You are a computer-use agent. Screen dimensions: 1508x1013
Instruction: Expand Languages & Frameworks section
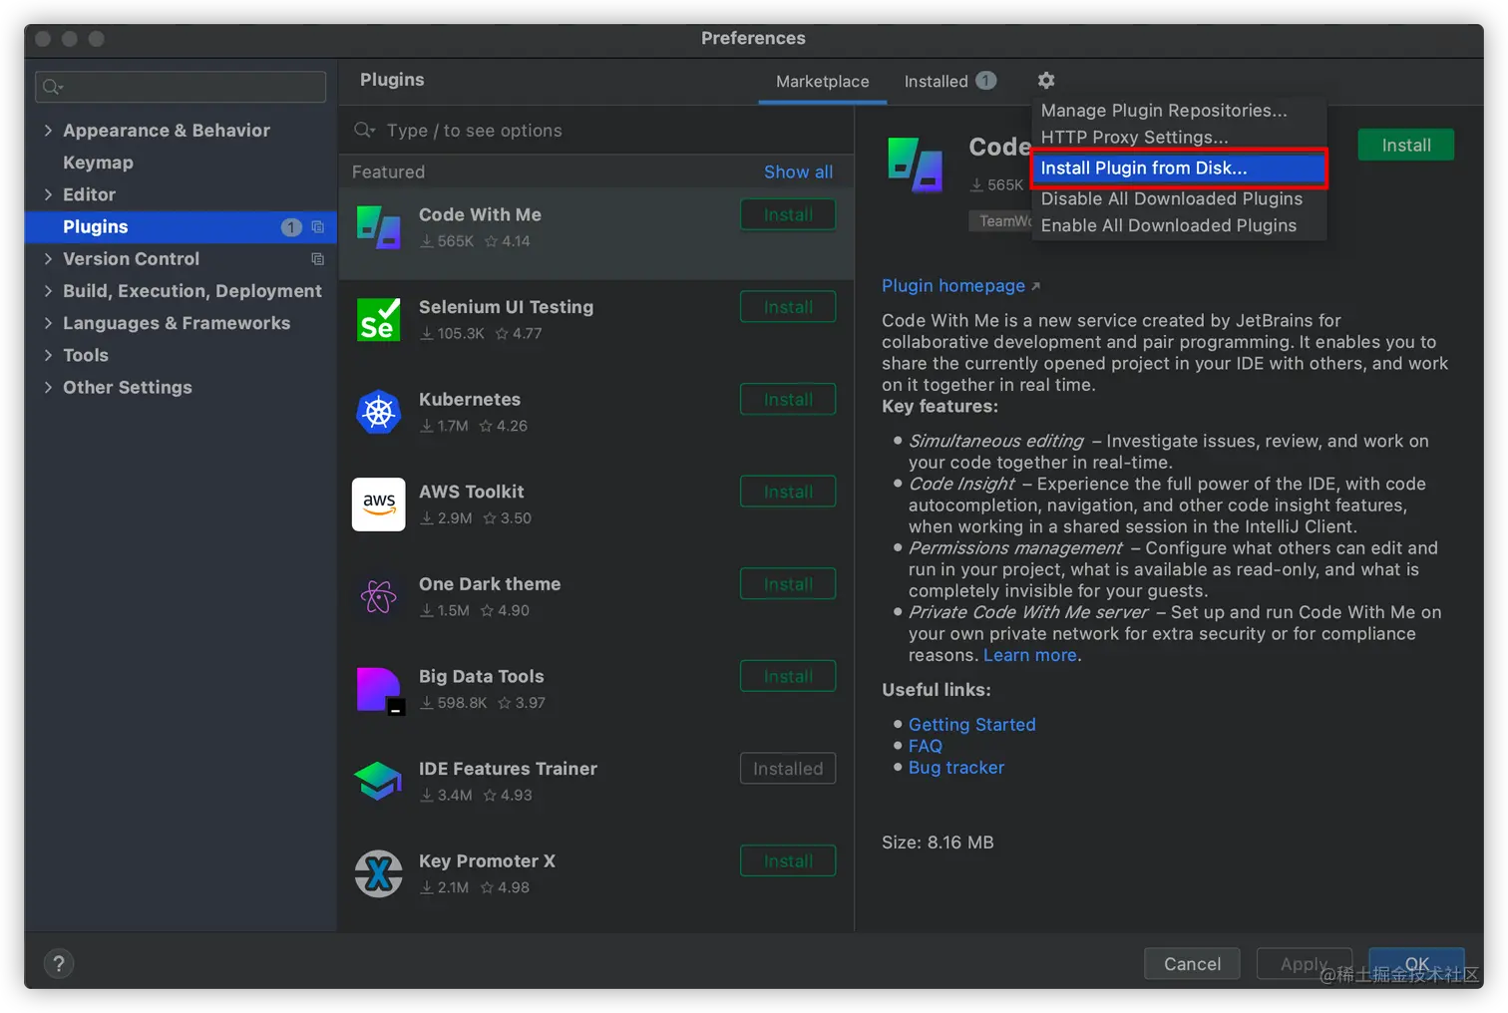pyautogui.click(x=48, y=323)
